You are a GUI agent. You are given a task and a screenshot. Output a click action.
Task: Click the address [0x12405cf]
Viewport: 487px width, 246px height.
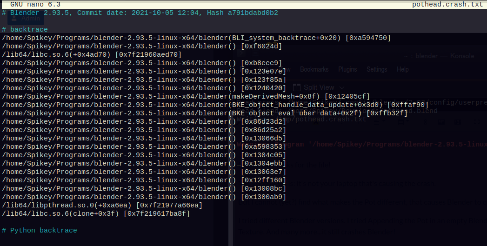(x=347, y=97)
